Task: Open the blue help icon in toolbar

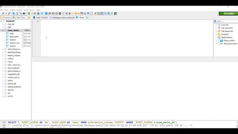Action: pos(46,13)
